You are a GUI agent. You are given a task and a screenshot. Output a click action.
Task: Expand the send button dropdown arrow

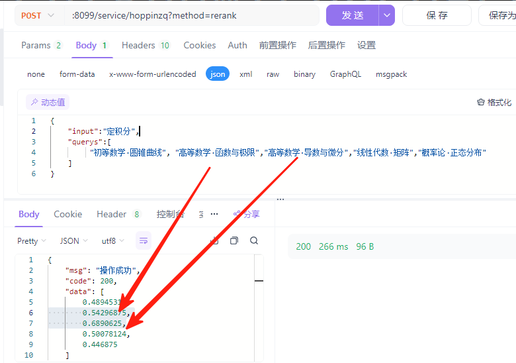387,15
